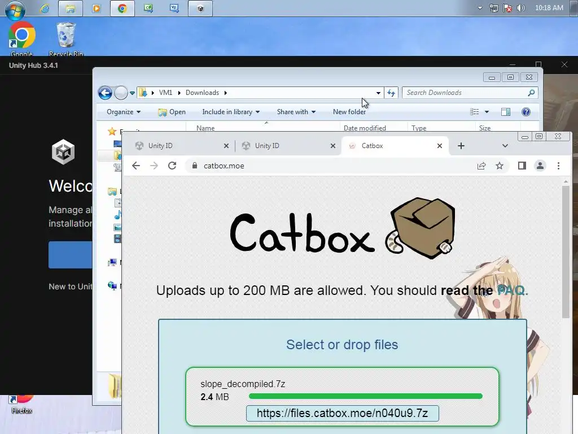This screenshot has width=578, height=434.
Task: Toggle the Chrome side panel
Action: [522, 166]
